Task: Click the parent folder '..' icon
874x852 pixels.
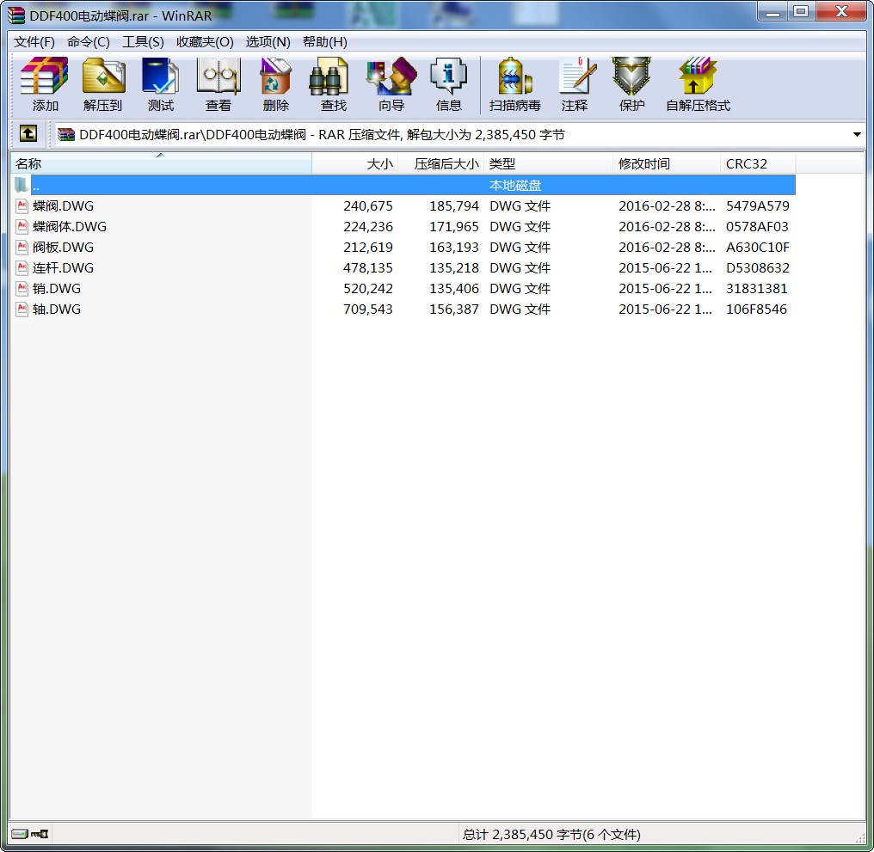Action: pyautogui.click(x=22, y=185)
